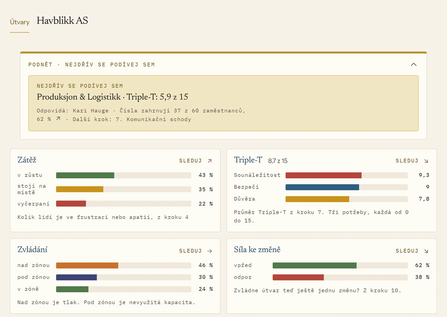Click the 'vyčerpaní' label
Image resolution: width=447 pixels, height=317 pixels.
tap(33, 204)
